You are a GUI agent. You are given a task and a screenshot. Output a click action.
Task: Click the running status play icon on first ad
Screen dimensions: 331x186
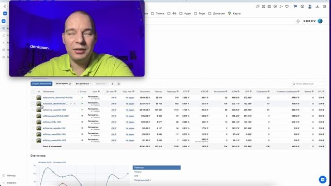(82, 98)
